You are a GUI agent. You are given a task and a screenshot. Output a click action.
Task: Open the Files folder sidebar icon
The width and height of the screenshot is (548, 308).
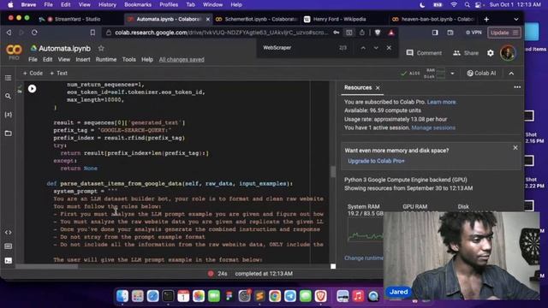pos(8,133)
